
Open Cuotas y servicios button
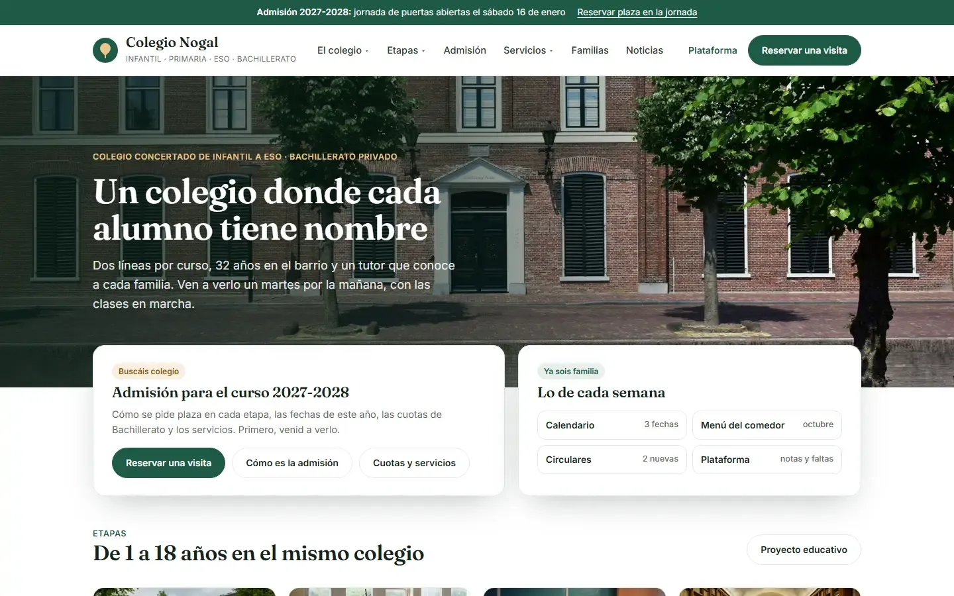click(414, 463)
